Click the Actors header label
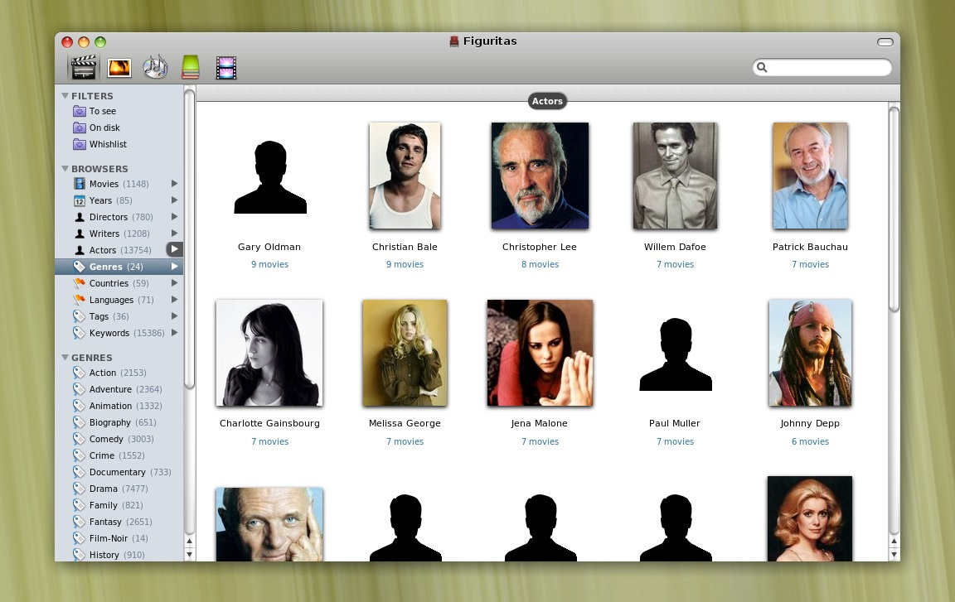Image resolution: width=955 pixels, height=602 pixels. [x=547, y=101]
